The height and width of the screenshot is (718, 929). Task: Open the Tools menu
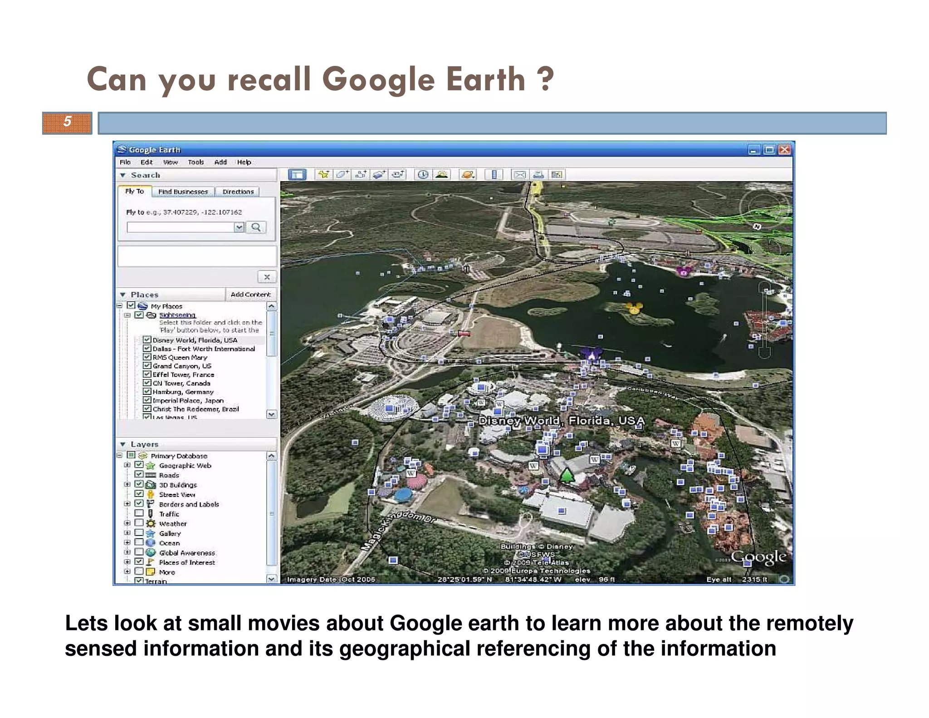point(196,162)
